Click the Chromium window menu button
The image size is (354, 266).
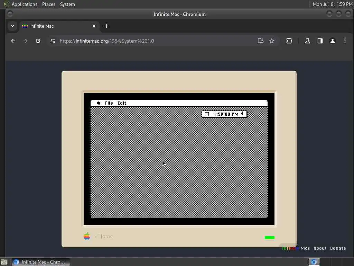click(x=10, y=14)
